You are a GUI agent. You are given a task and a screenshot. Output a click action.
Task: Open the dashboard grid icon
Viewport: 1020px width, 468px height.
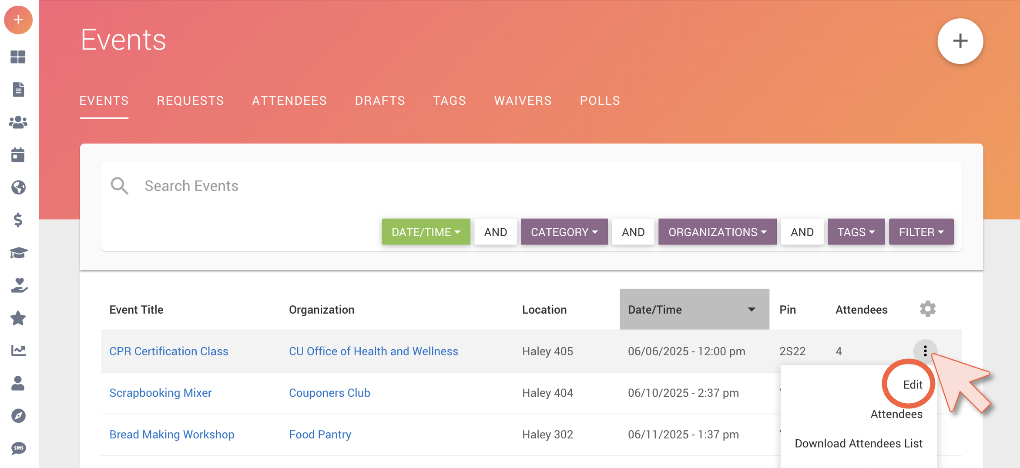[x=18, y=57]
